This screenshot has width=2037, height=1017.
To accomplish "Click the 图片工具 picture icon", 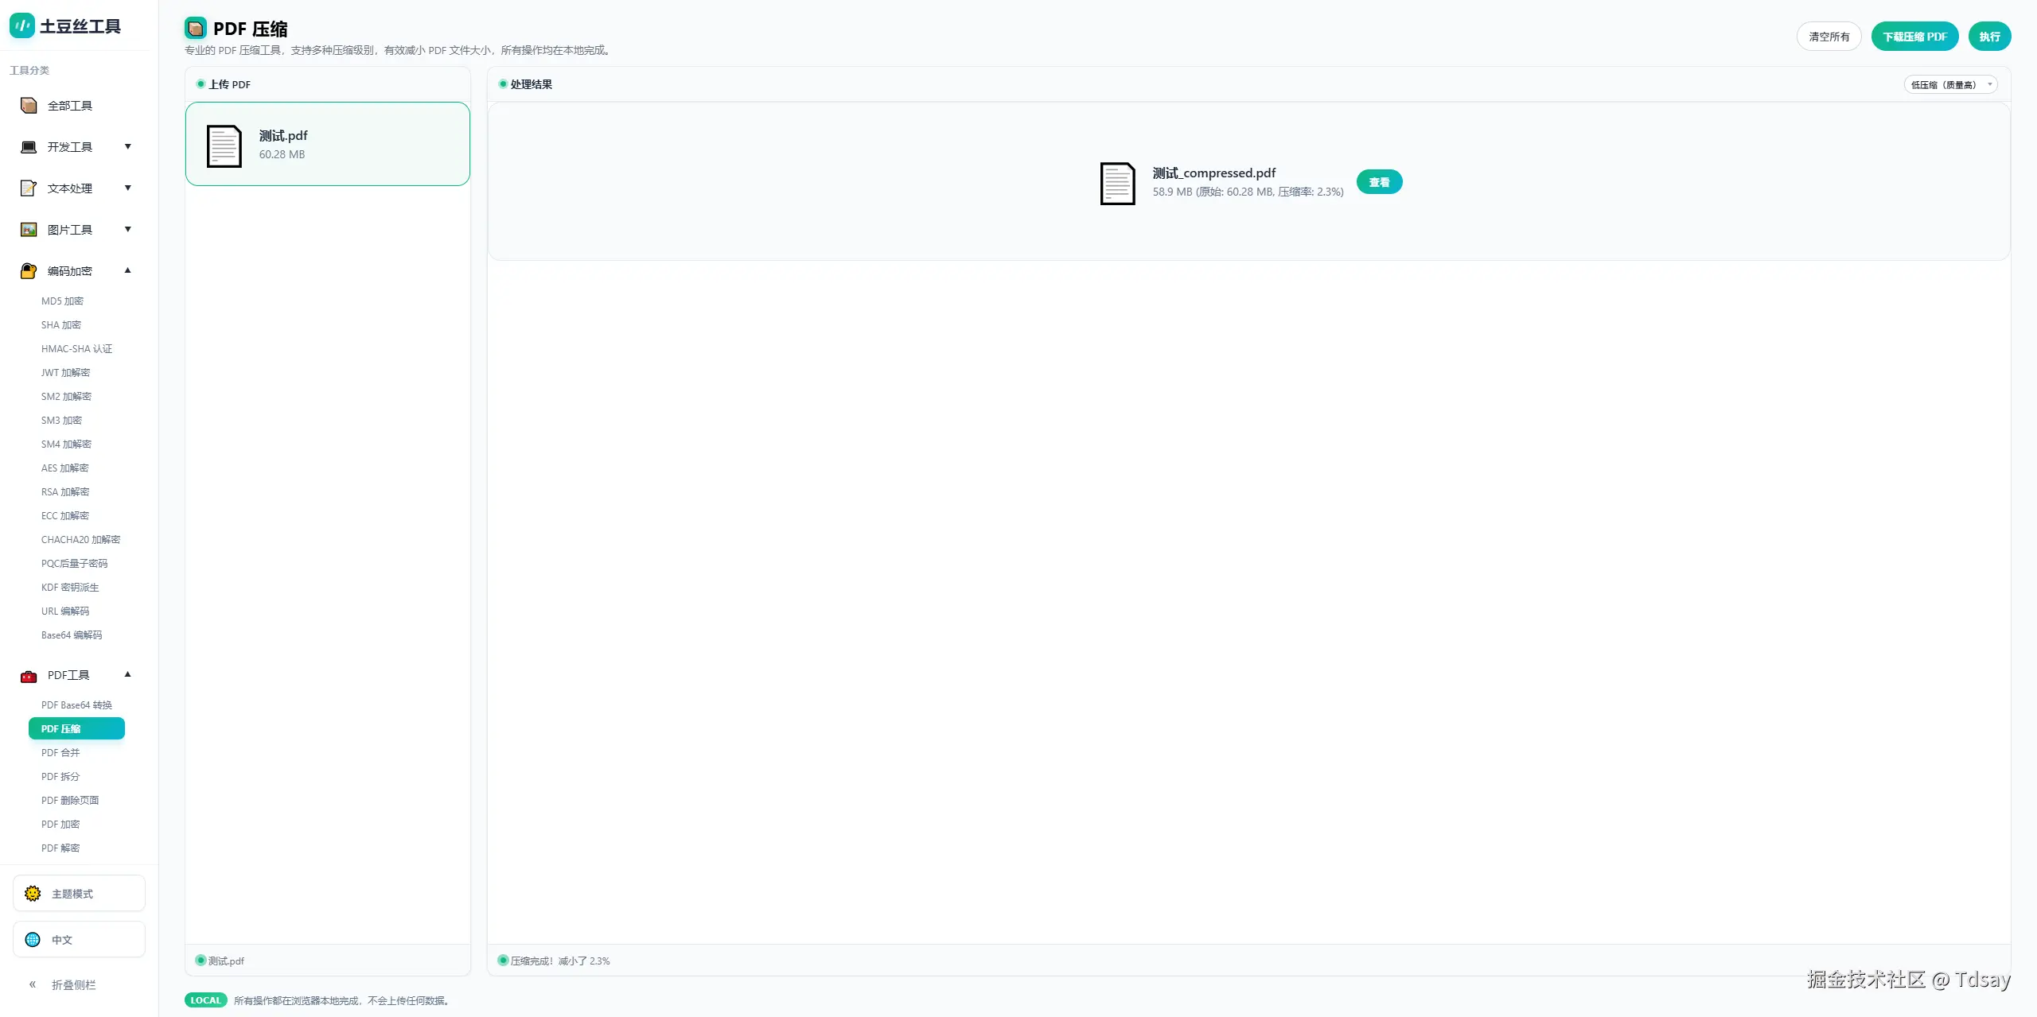I will pyautogui.click(x=29, y=230).
